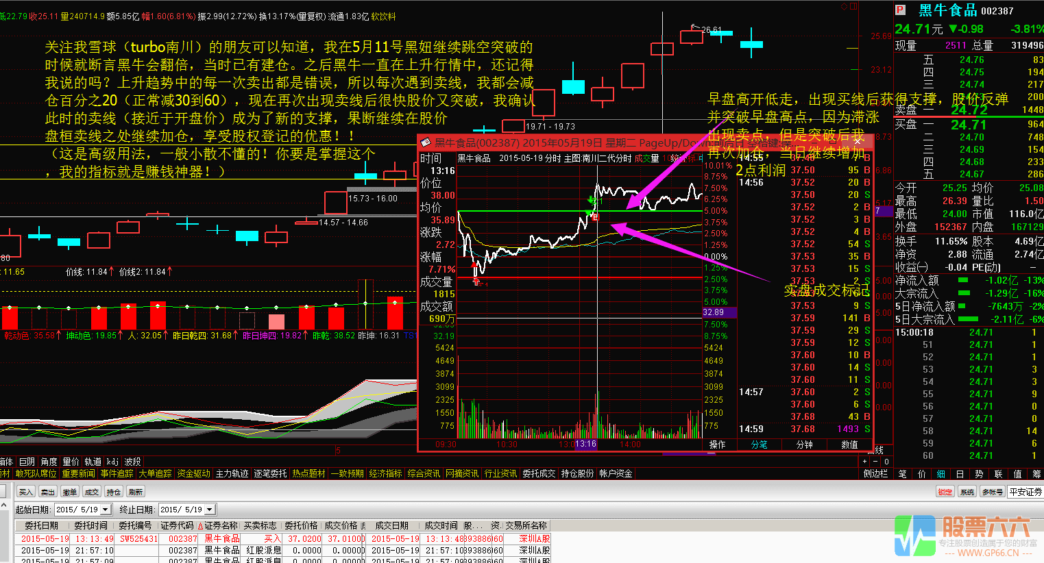This screenshot has height=563, width=1044.
Task: Switch indicator to the 轨道 tab
Action: (x=93, y=462)
